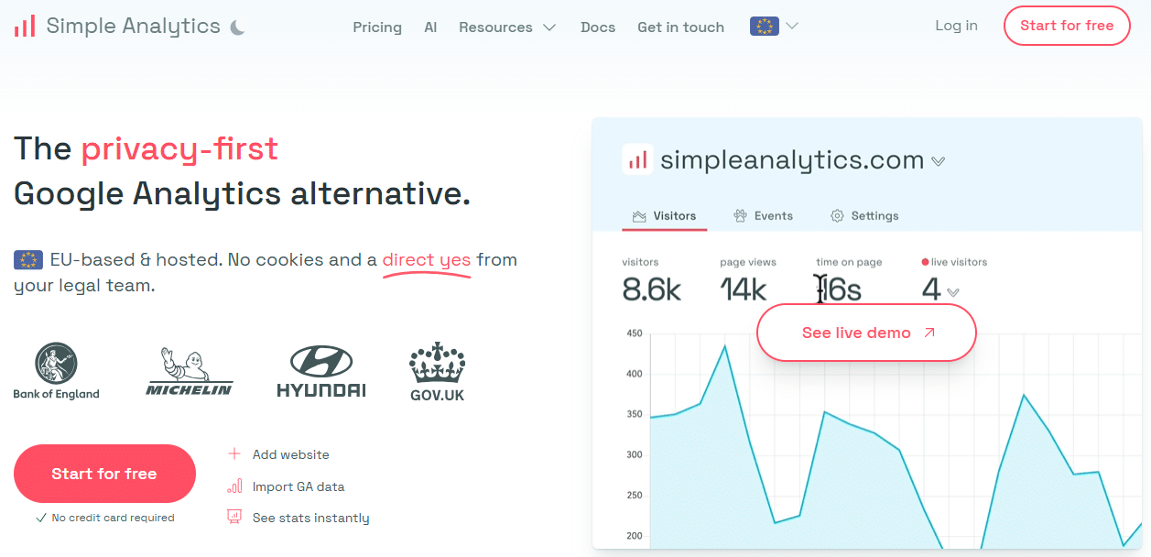Switch to the Events tab
Image resolution: width=1151 pixels, height=557 pixels.
pyautogui.click(x=763, y=216)
